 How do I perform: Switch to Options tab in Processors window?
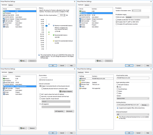[x=87, y=5]
